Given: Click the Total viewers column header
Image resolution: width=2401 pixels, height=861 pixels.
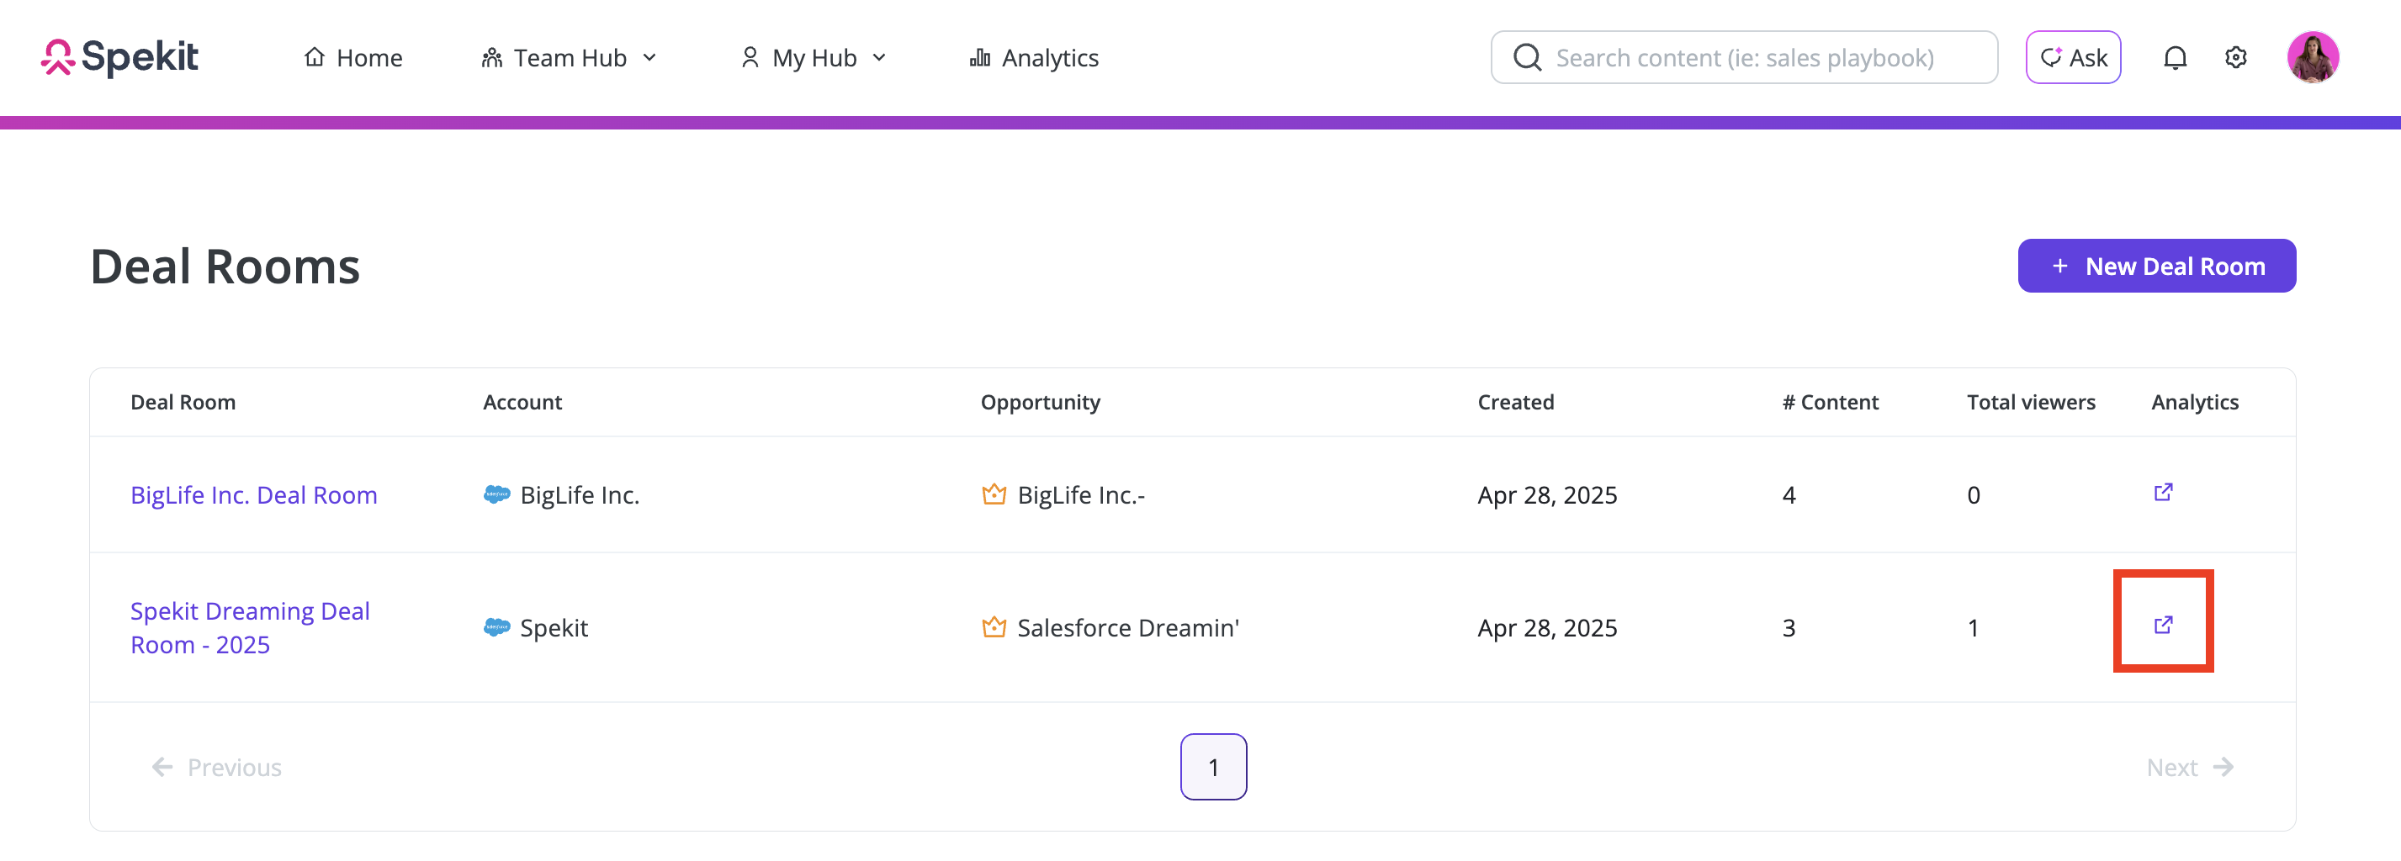Looking at the screenshot, I should pos(2031,403).
